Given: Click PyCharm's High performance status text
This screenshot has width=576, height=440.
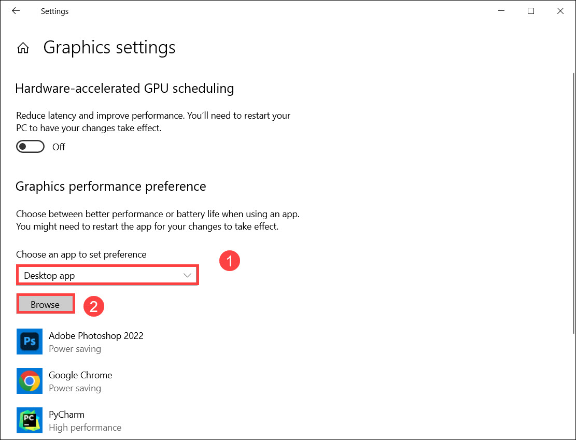Looking at the screenshot, I should (85, 428).
